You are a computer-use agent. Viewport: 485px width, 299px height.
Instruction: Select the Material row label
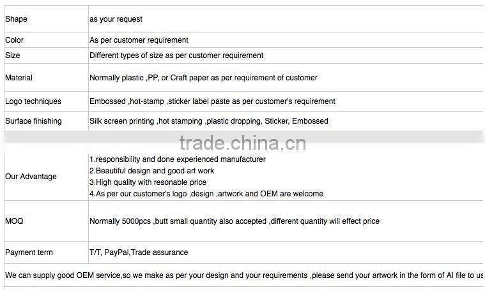(x=19, y=78)
